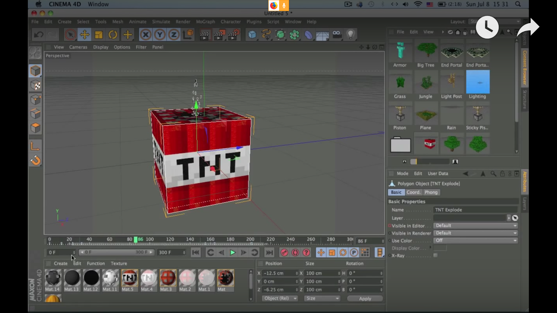557x313 pixels.
Task: Open the generators (subdivision surface) icon
Action: pos(281,35)
